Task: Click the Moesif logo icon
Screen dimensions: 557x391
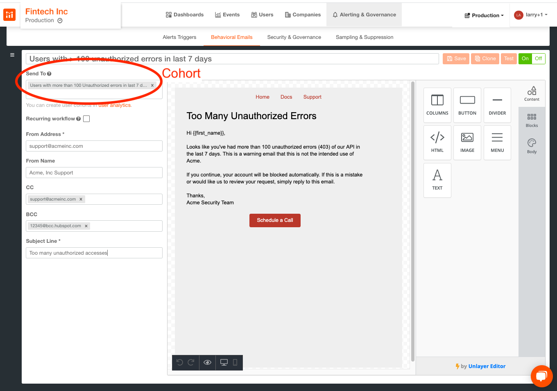Action: tap(9, 15)
